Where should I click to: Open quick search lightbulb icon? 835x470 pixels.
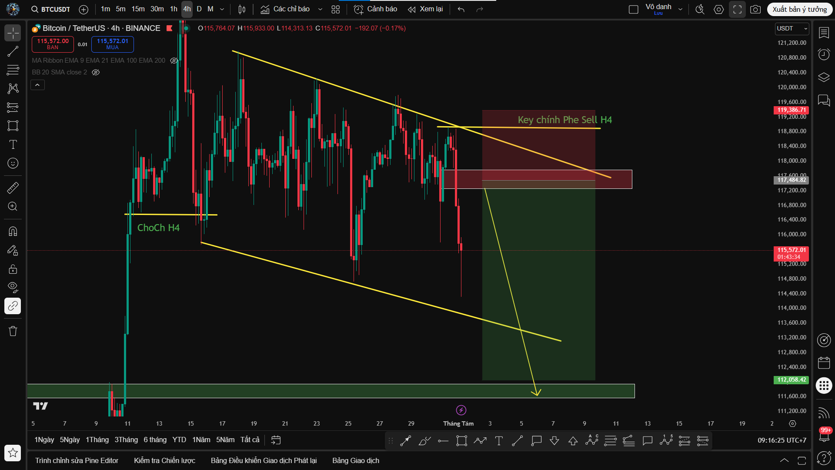point(700,9)
